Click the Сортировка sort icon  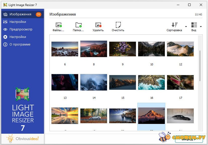tap(174, 25)
